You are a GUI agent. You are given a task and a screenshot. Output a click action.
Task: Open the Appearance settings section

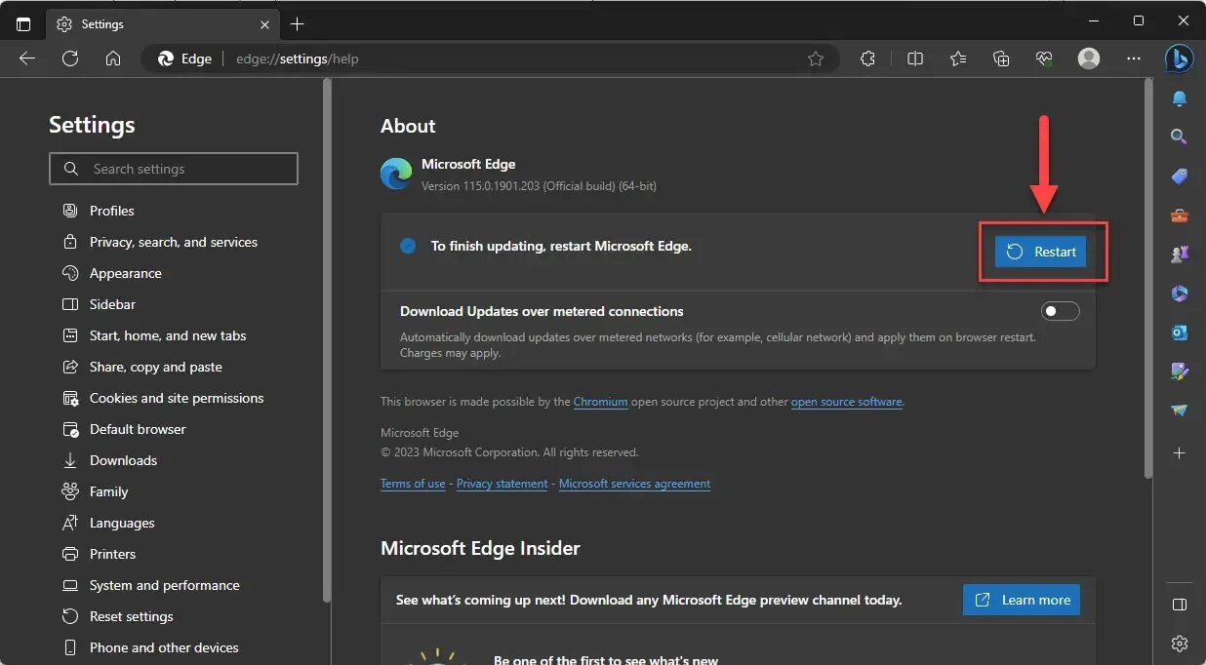[125, 273]
